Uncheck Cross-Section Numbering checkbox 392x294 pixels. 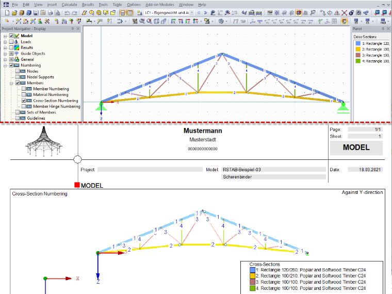(24, 101)
